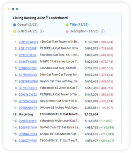The width and height of the screenshot is (133, 153).
Task: Click the green Title color dot
Action: (67, 25)
